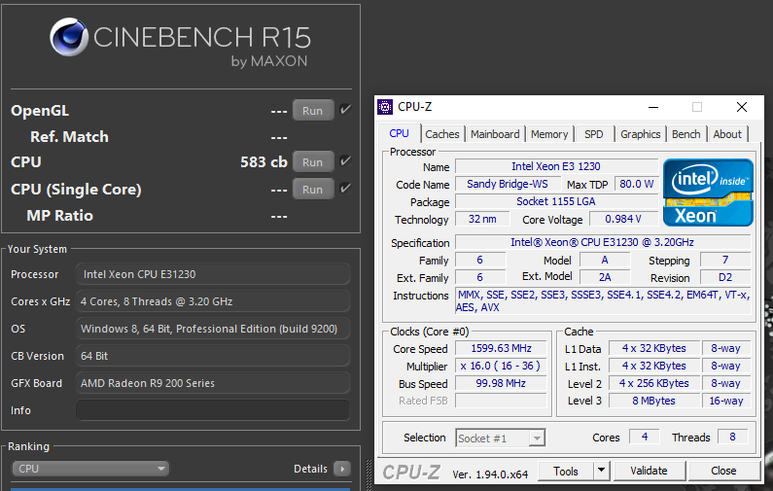773x491 pixels.
Task: Click the Info text field
Action: [212, 410]
